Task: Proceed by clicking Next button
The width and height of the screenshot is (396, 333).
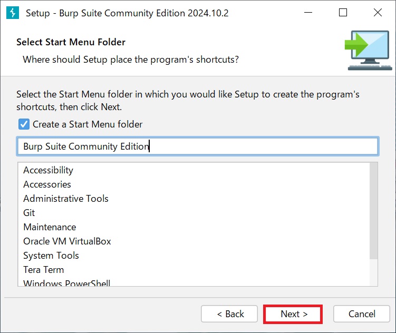Action: pyautogui.click(x=293, y=314)
